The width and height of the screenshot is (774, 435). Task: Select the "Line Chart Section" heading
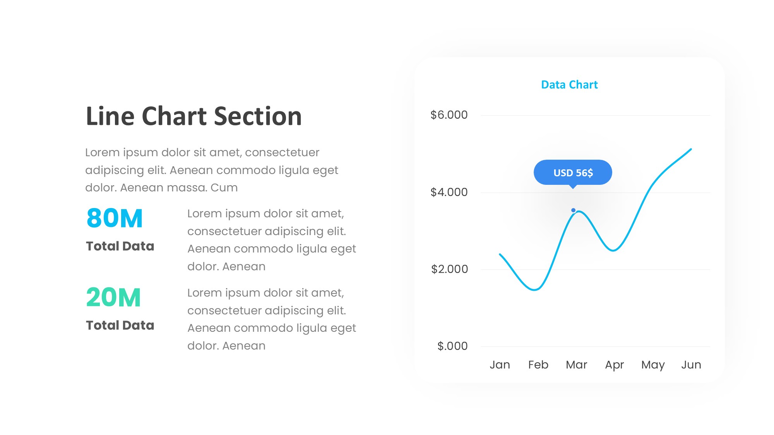(193, 116)
